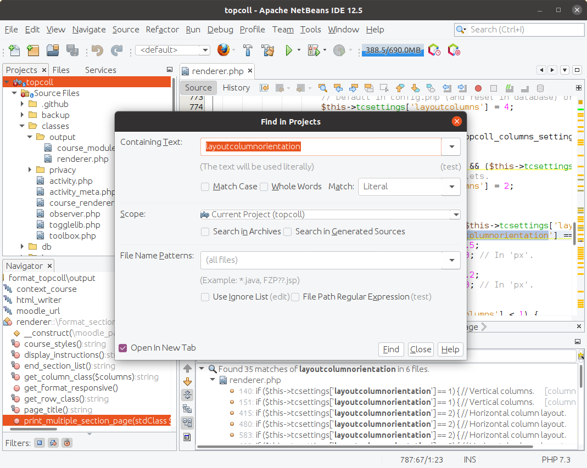Click the Profile Project icon
The height and width of the screenshot is (468, 587).
(339, 50)
